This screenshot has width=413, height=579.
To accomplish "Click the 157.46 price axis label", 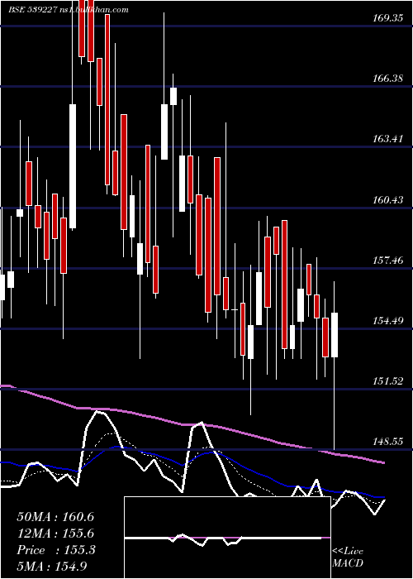I will [387, 261].
